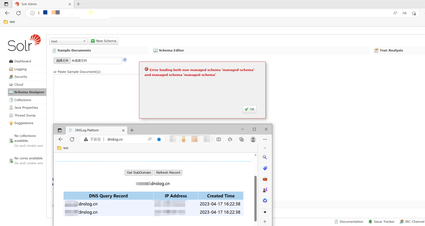Open the three-dot menu in DNSLog window
The width and height of the screenshot is (425, 226).
(x=265, y=139)
